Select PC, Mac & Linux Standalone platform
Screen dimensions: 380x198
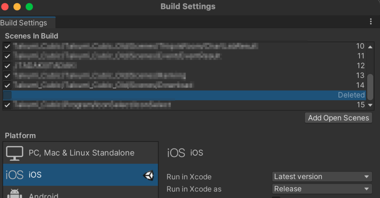click(x=81, y=153)
